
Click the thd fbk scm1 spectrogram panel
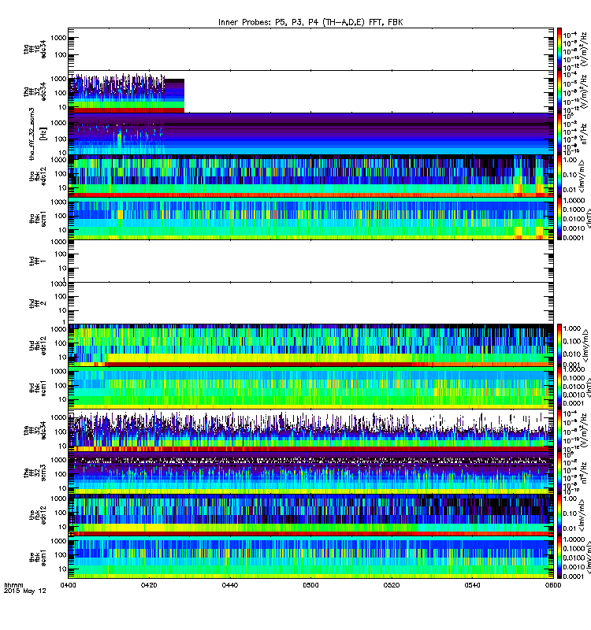310,388
